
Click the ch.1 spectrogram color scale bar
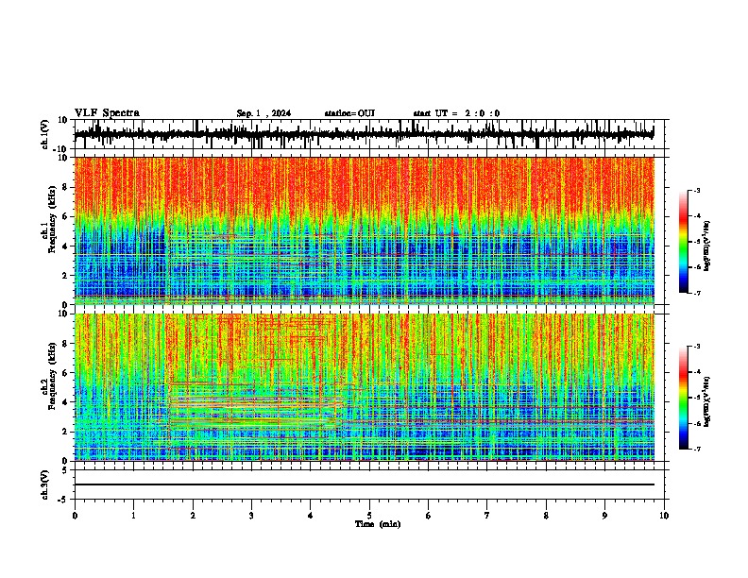click(683, 242)
